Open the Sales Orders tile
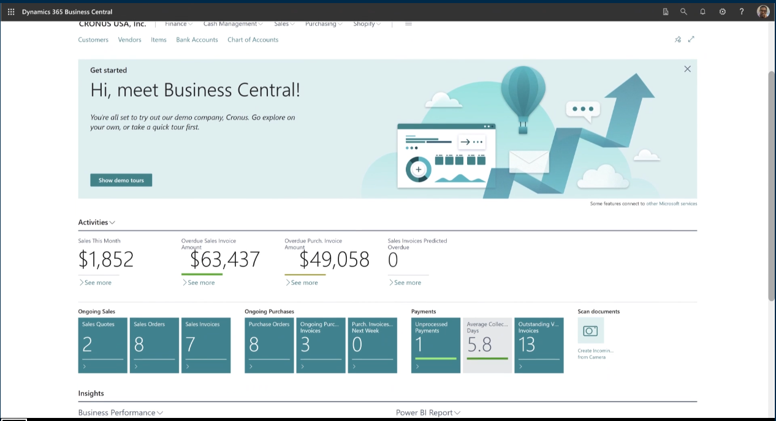Viewport: 776px width, 421px height. coord(154,345)
